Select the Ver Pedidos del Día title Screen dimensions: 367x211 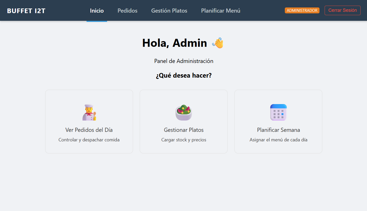(x=89, y=130)
